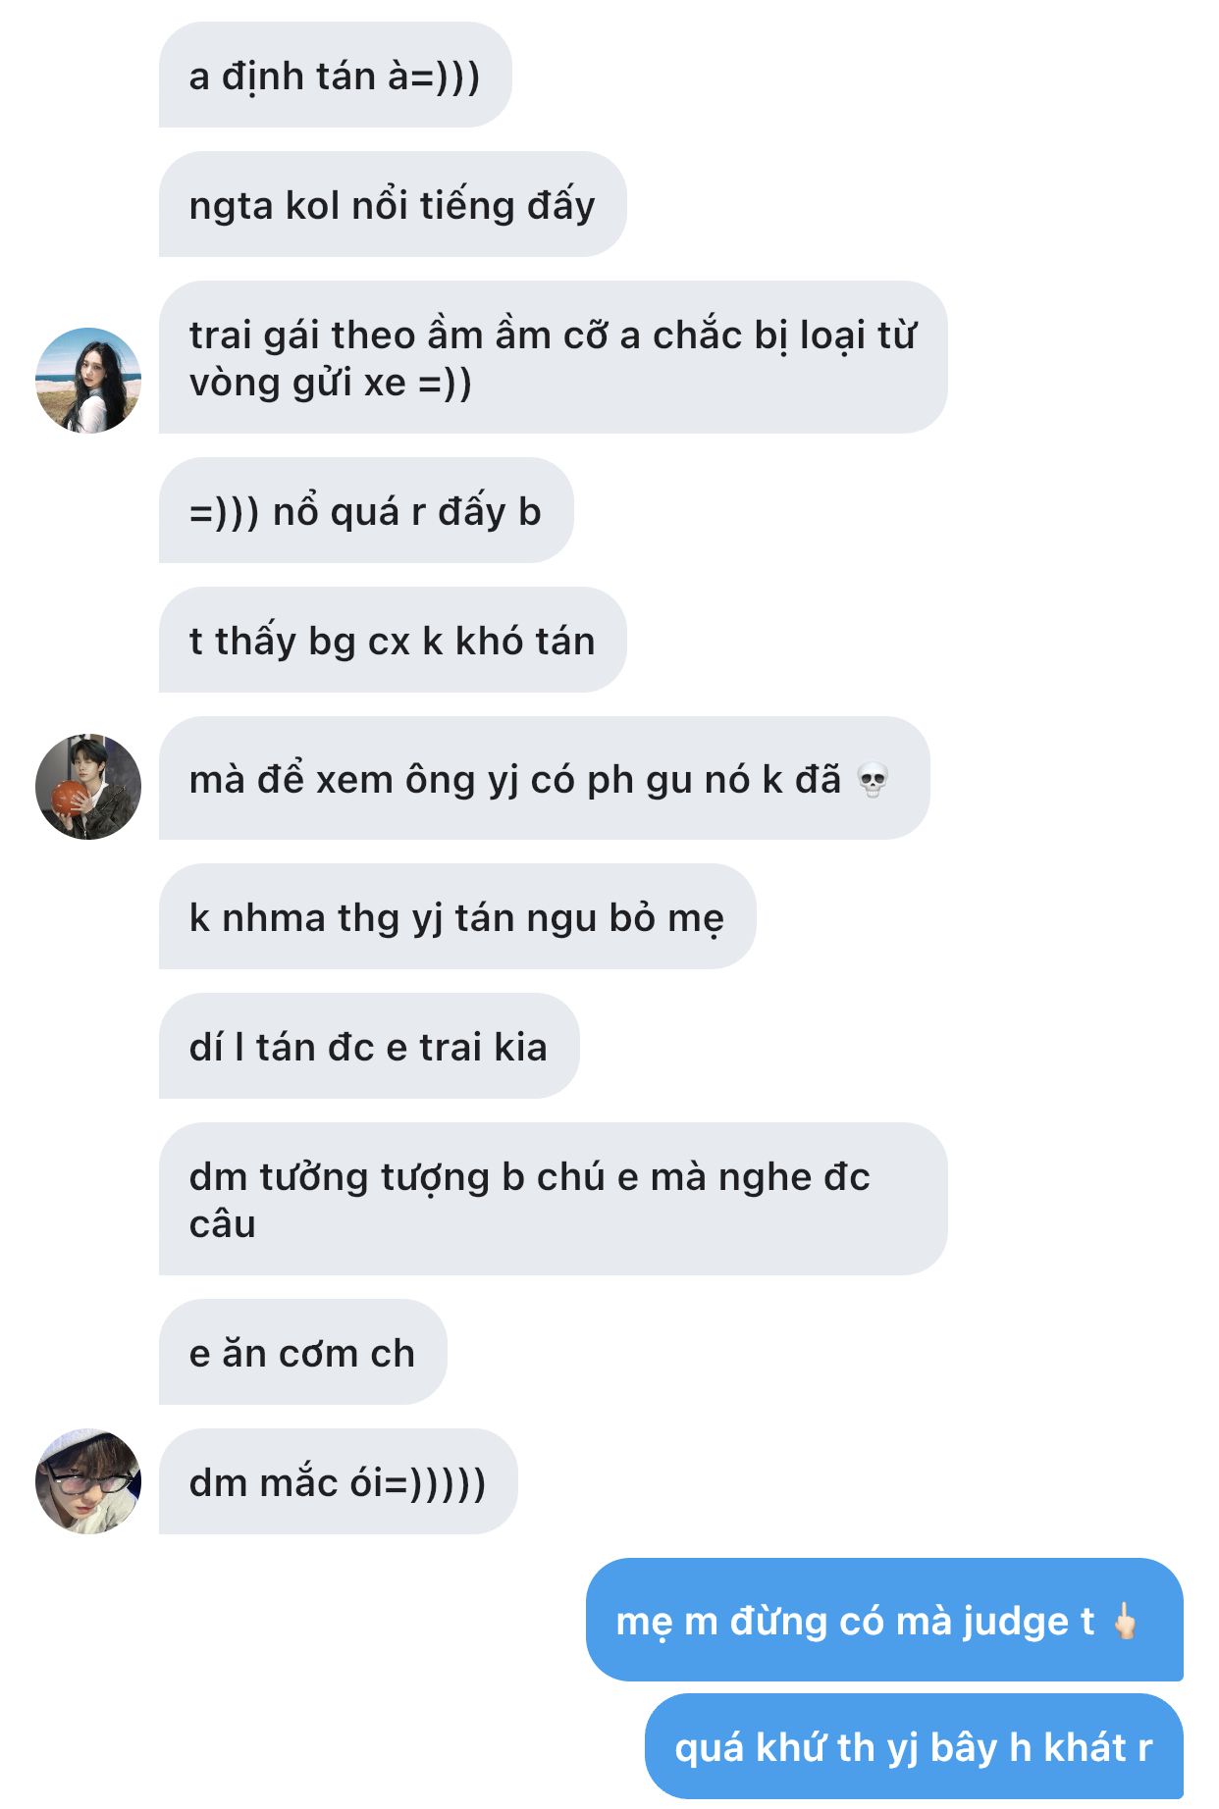Tap the 'dí l tán đc e trai kia' bubble
Screen dimensions: 1219x1809
click(x=369, y=1047)
